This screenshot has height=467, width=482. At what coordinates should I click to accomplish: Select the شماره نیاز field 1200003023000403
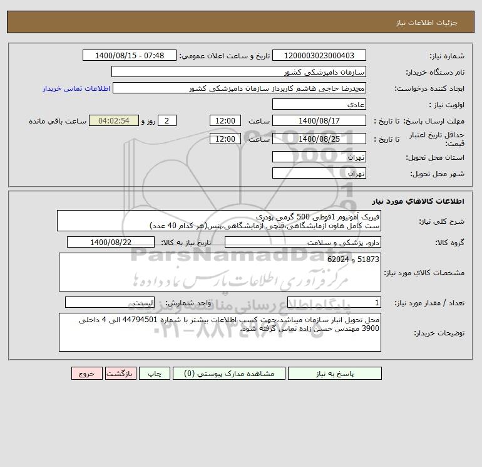319,55
